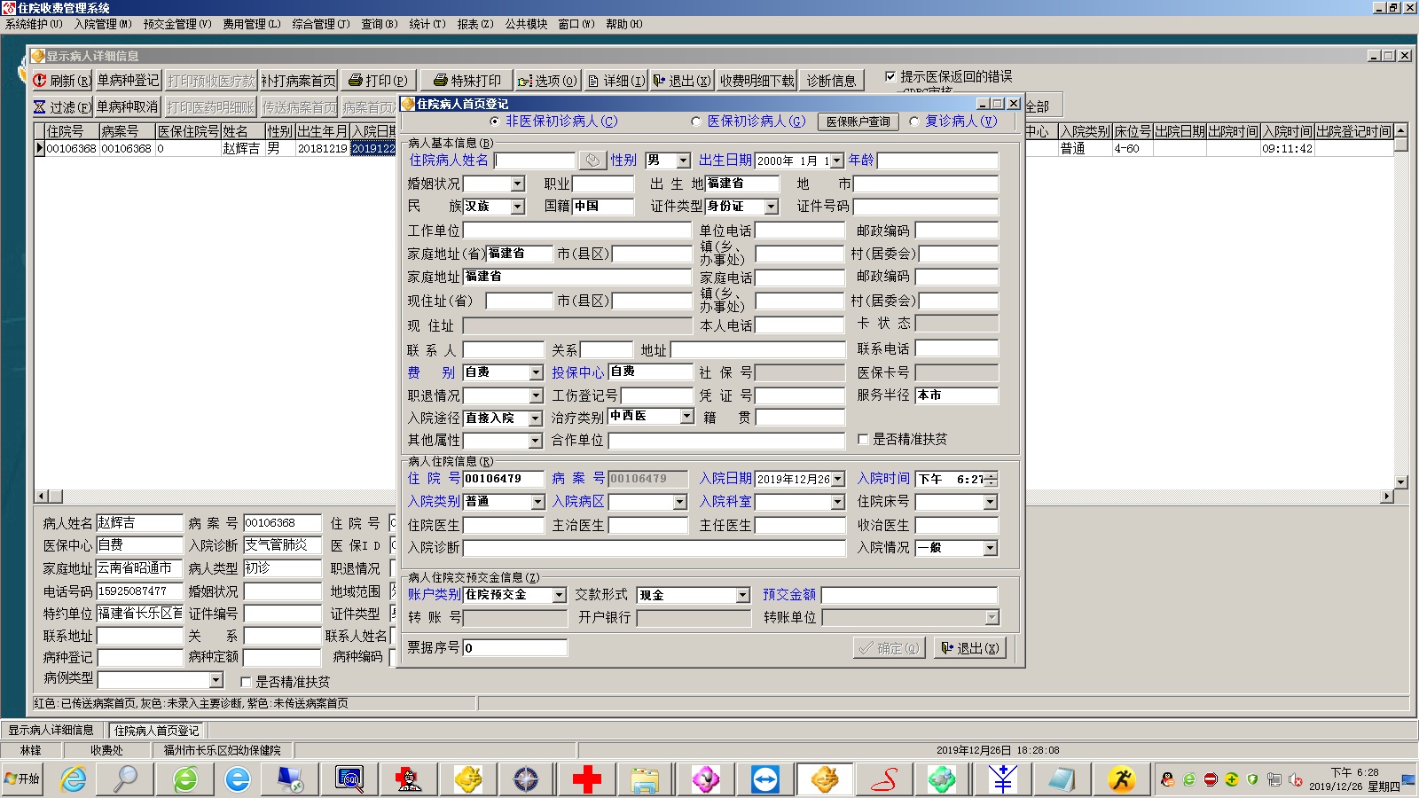1419x798 pixels.
Task: Open the file explorer folder taskbar icon
Action: click(x=645, y=779)
